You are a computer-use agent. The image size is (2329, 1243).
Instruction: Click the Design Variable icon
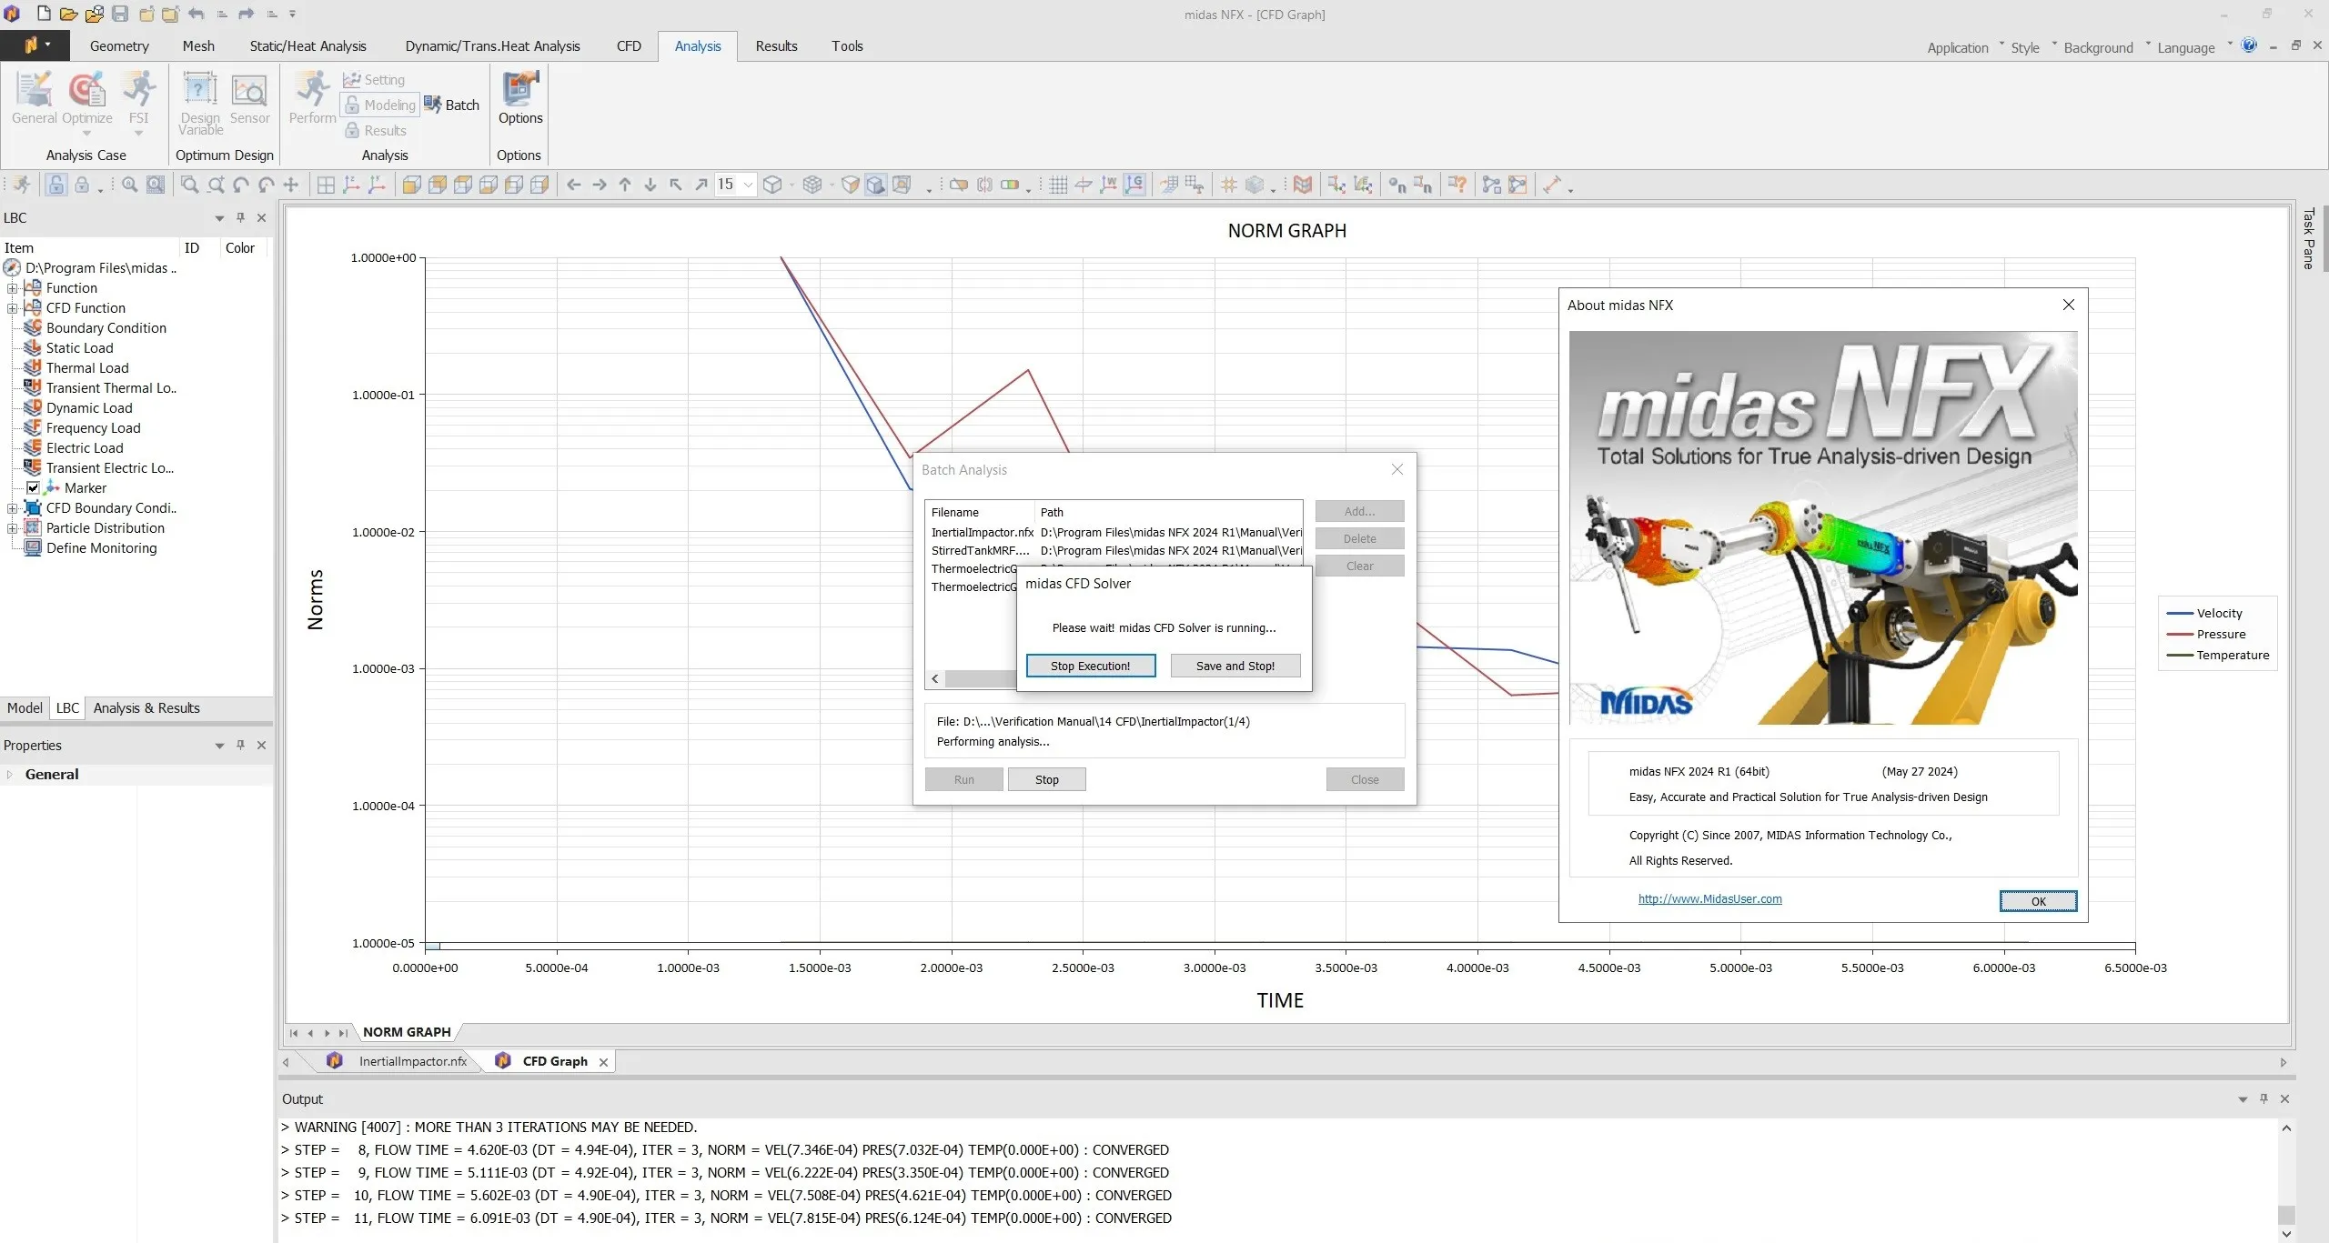click(200, 103)
